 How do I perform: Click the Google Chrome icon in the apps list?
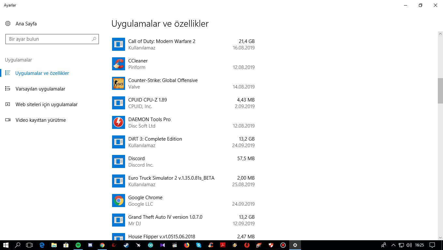(119, 201)
